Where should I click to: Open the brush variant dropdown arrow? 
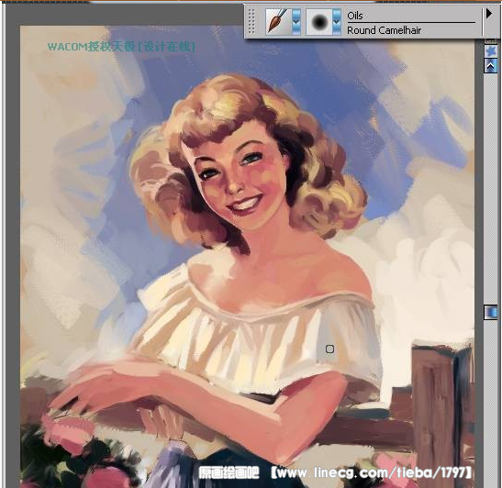(x=337, y=22)
